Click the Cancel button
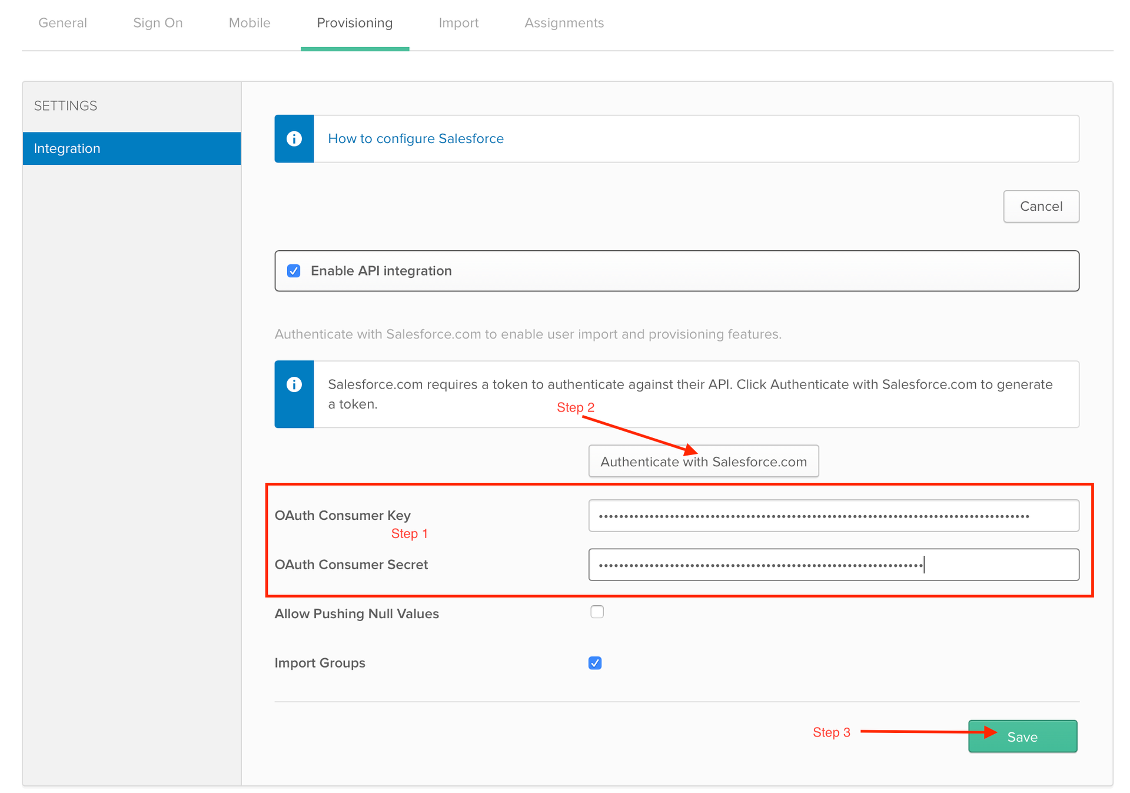The width and height of the screenshot is (1130, 793). click(x=1041, y=206)
